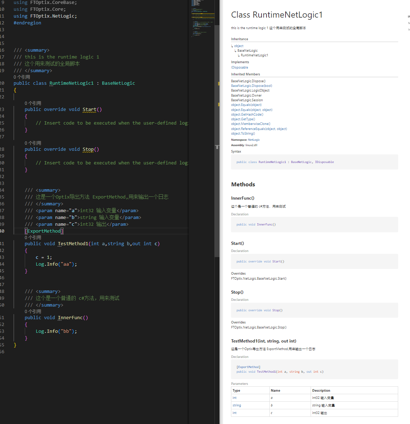The image size is (410, 424).
Task: Click the Stop method name in code
Action: [x=88, y=149]
